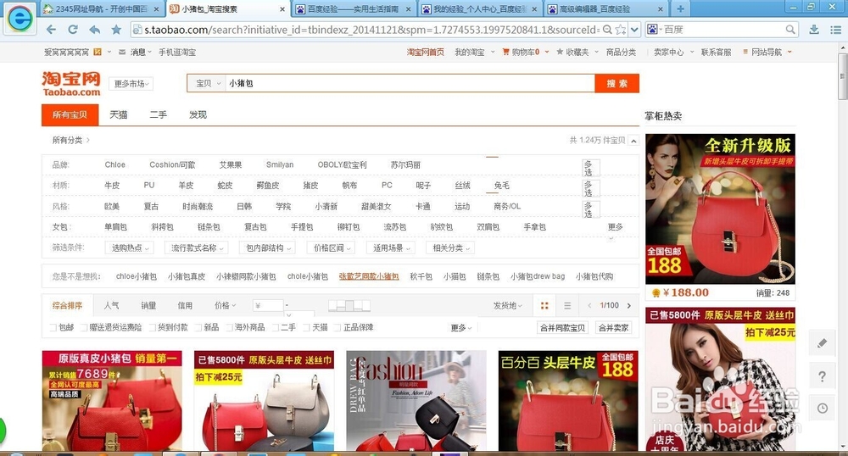The image size is (848, 456).
Task: Switch to list view icon
Action: pos(567,306)
